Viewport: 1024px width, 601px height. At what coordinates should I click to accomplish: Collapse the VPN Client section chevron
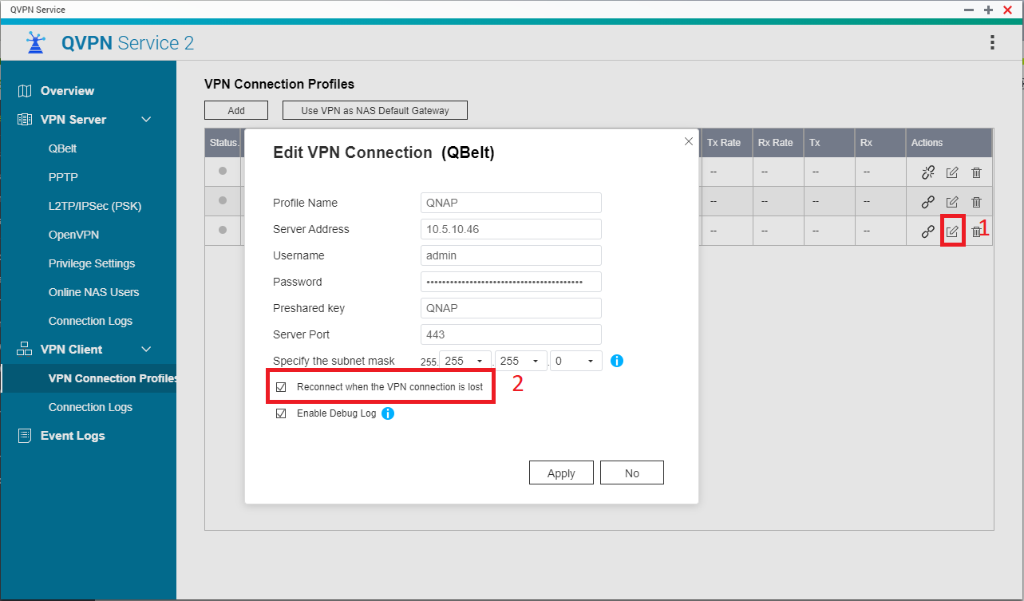(x=145, y=349)
